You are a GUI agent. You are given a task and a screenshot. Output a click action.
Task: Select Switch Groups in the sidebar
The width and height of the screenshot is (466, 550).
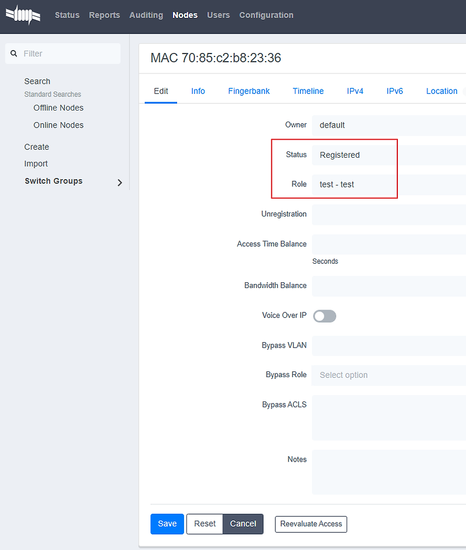pyautogui.click(x=54, y=181)
